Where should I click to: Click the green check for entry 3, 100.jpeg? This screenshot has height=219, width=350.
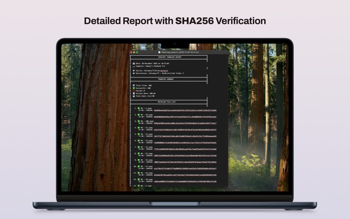tap(139, 121)
